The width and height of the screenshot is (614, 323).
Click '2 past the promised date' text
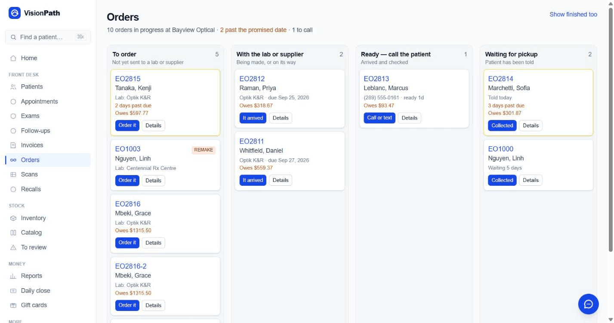tap(253, 30)
